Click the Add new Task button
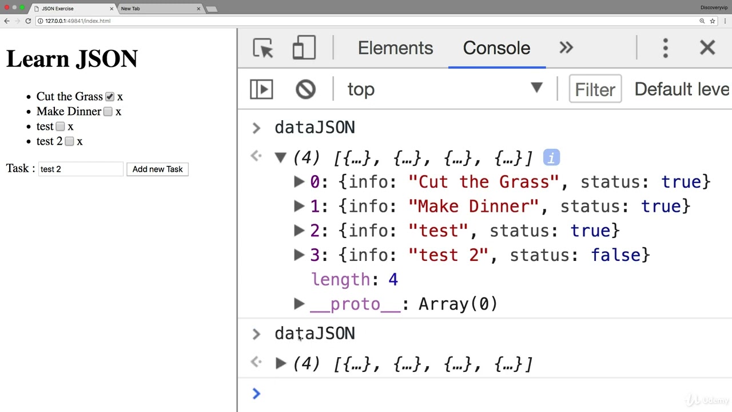 [157, 169]
